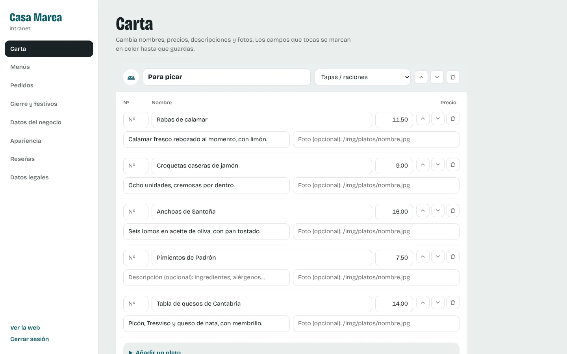Edit the 11,50 price field
567x354 pixels.
[x=394, y=120]
